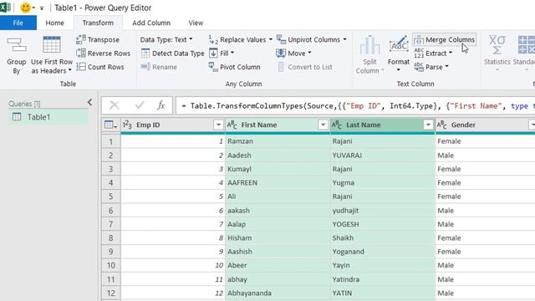Click the Format text icon
The width and height of the screenshot is (535, 301).
point(398,44)
